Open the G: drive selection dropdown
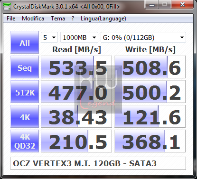Image resolution: width=197 pixels, height=179 pixels. click(x=143, y=38)
